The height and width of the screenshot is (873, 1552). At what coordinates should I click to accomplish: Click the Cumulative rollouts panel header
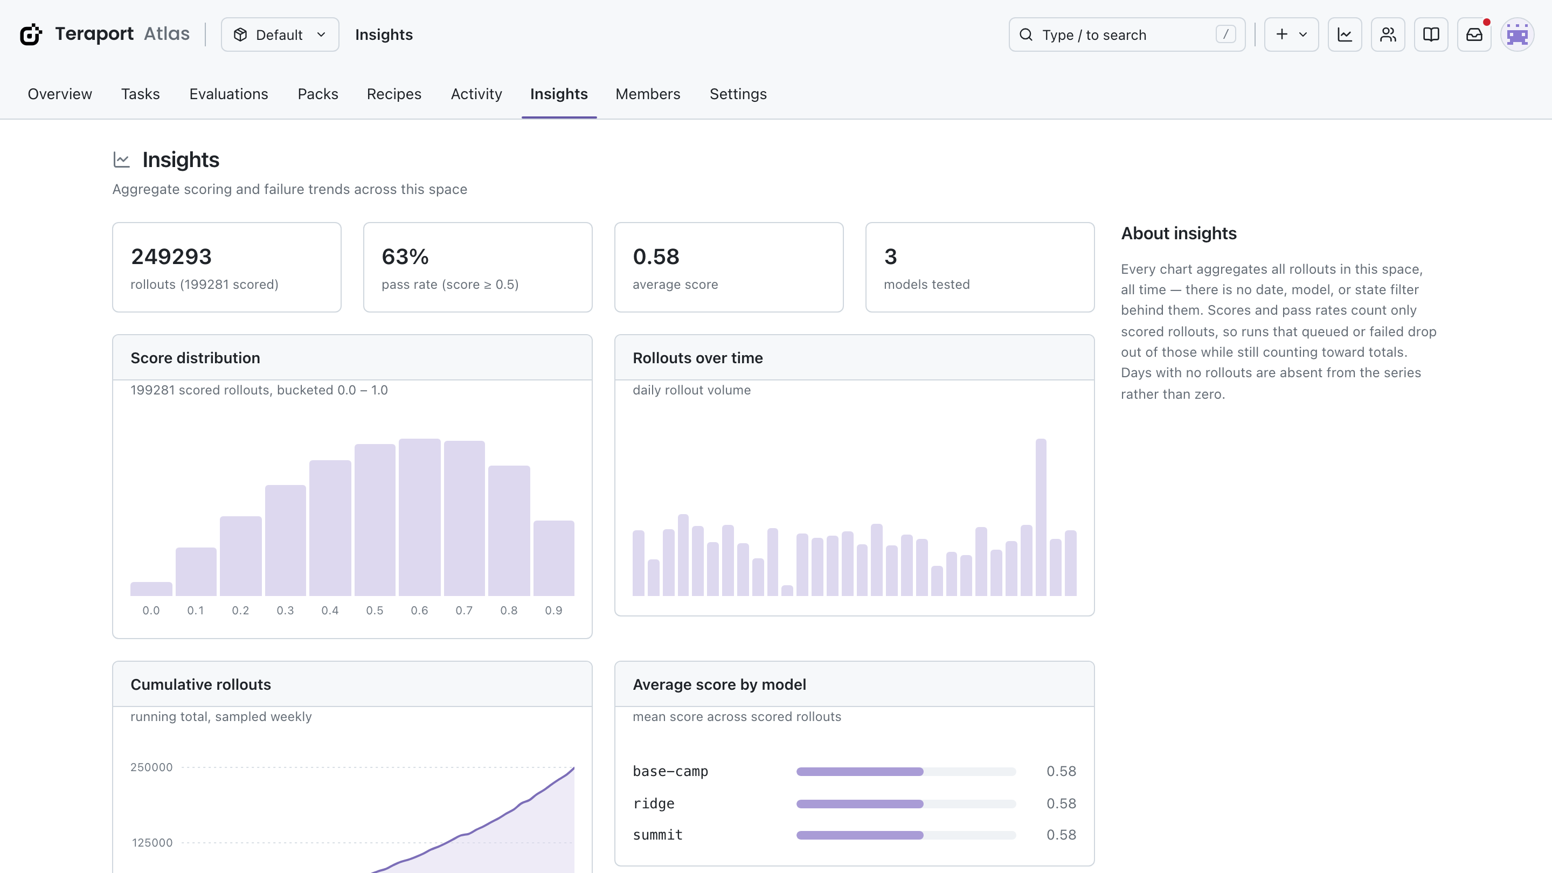352,684
